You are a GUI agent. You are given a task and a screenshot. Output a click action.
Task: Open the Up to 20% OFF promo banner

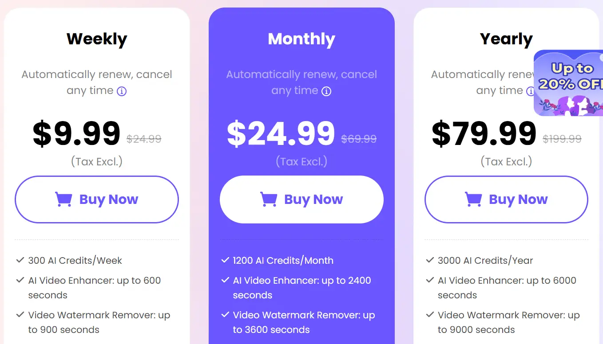pyautogui.click(x=568, y=83)
